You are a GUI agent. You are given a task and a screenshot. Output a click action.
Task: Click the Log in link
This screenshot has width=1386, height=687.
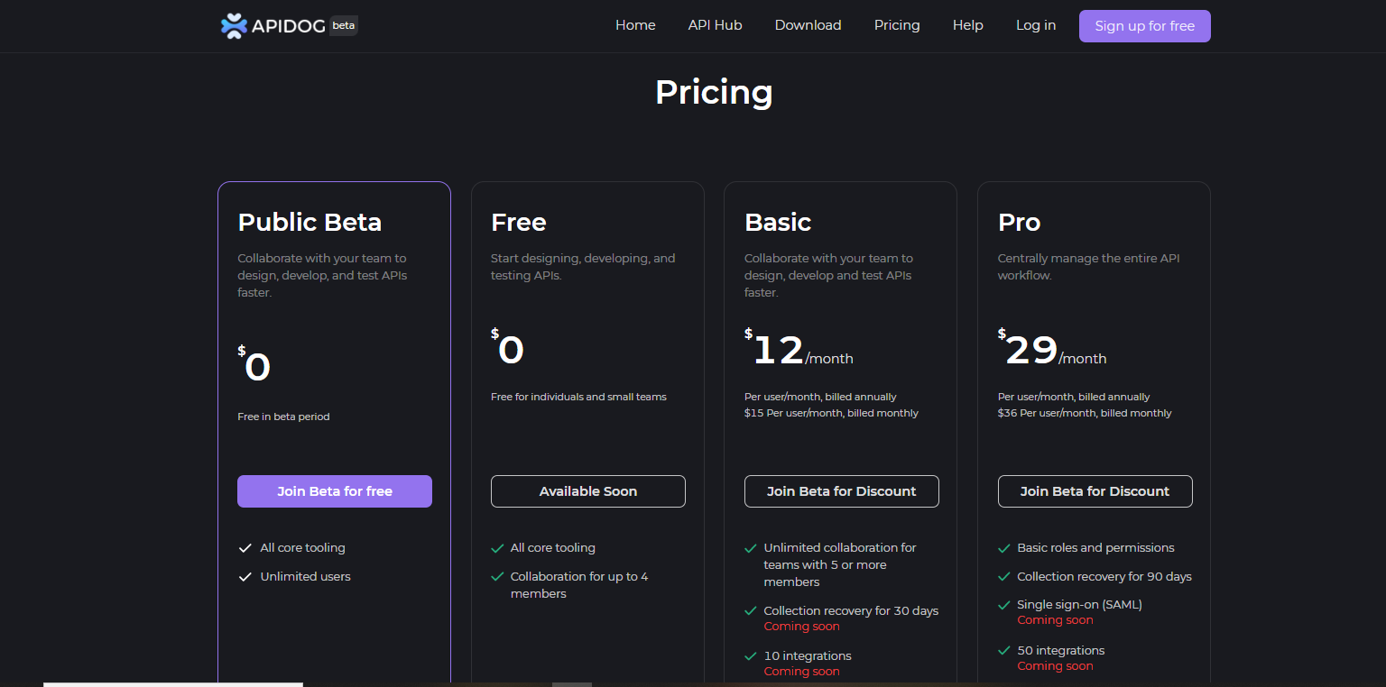tap(1035, 25)
